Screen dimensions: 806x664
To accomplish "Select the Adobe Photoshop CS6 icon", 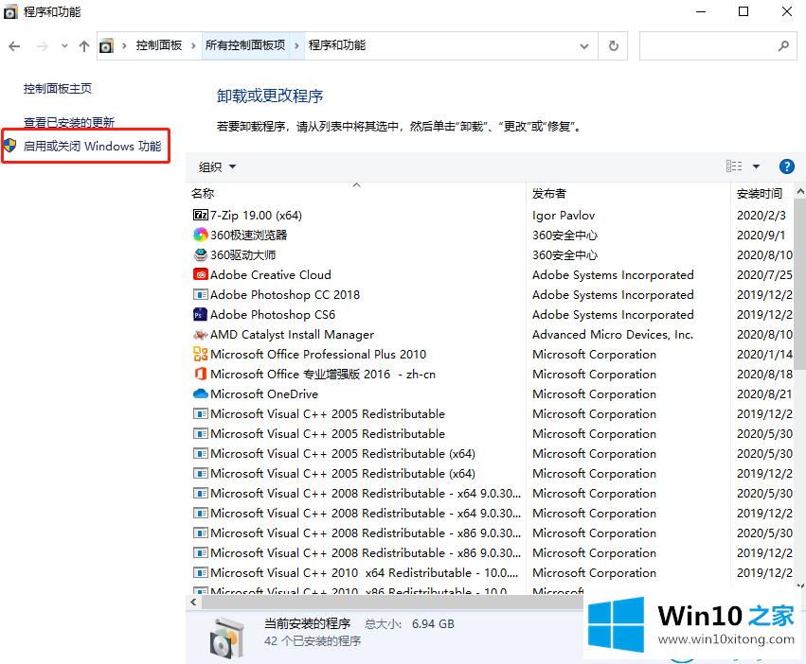I will click(x=201, y=314).
